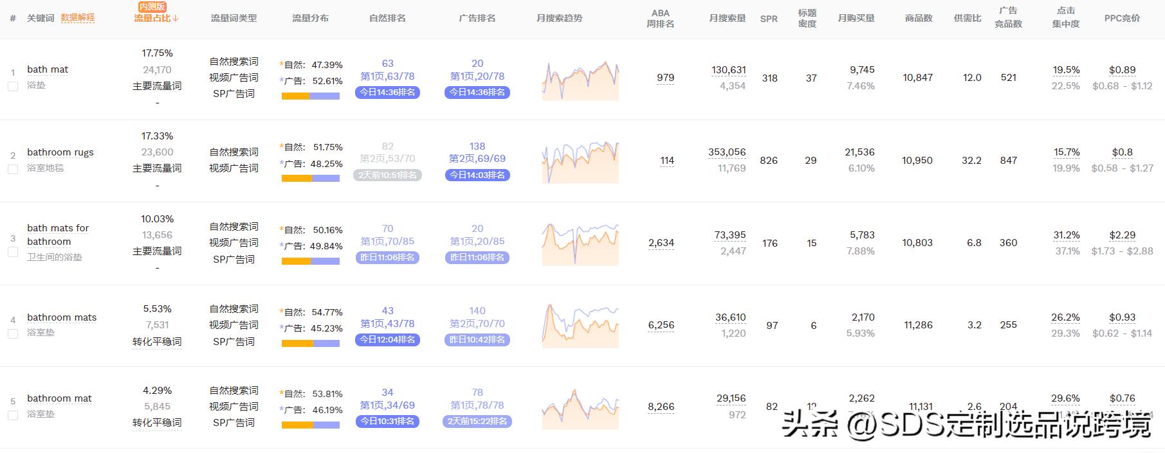Click the PPC竞价 column header
The width and height of the screenshot is (1165, 453).
pyautogui.click(x=1122, y=18)
